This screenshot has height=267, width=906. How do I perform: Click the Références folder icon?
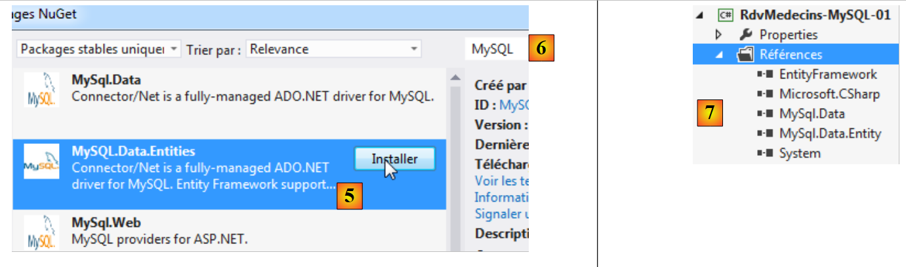(745, 55)
